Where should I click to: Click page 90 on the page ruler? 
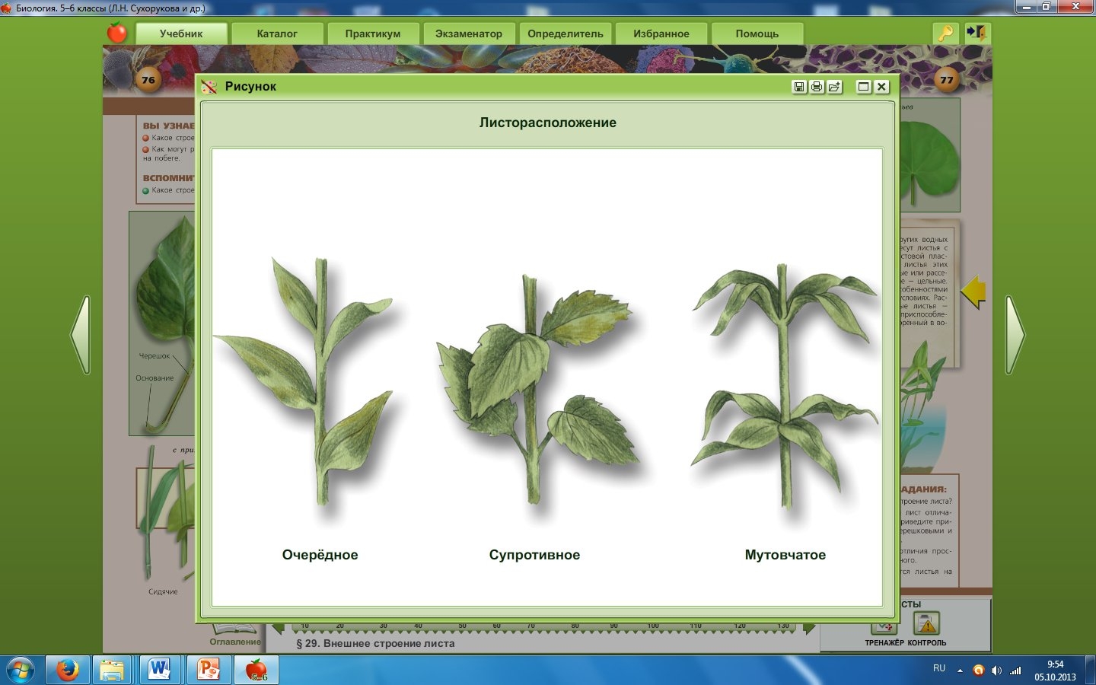click(613, 626)
